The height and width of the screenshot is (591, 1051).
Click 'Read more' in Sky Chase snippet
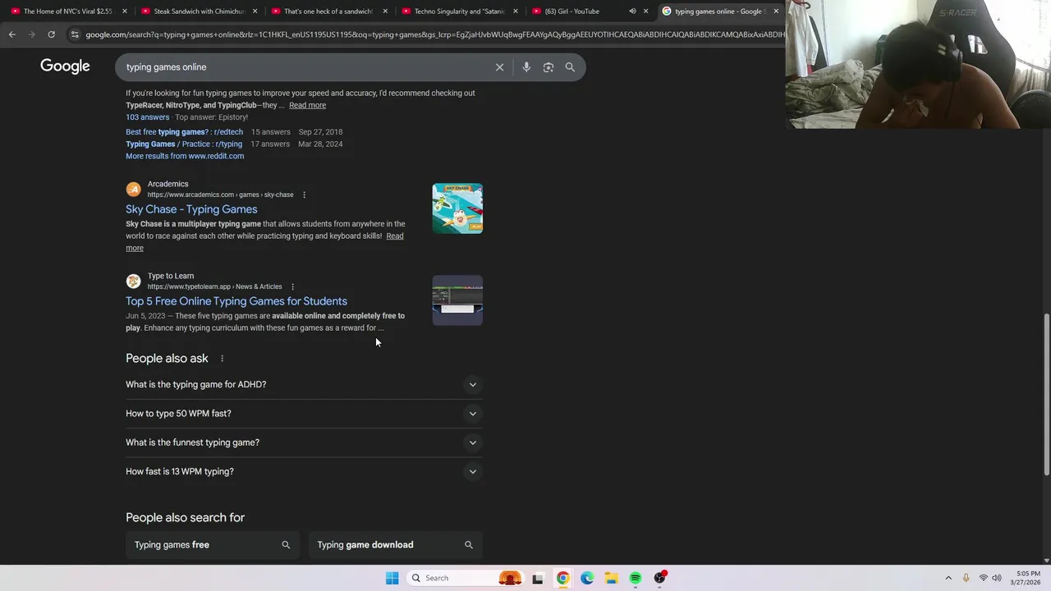click(395, 236)
